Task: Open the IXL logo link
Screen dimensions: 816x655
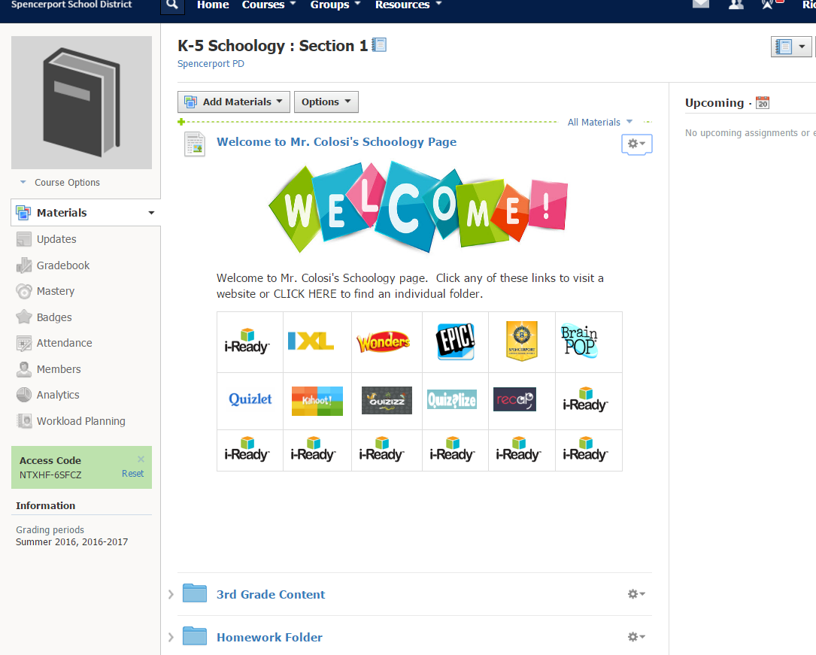Action: (x=311, y=341)
